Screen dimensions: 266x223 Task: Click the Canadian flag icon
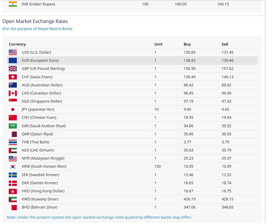[x=13, y=93]
